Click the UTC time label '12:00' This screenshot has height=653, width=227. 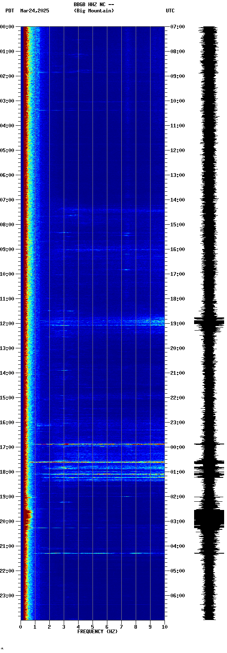coord(178,150)
